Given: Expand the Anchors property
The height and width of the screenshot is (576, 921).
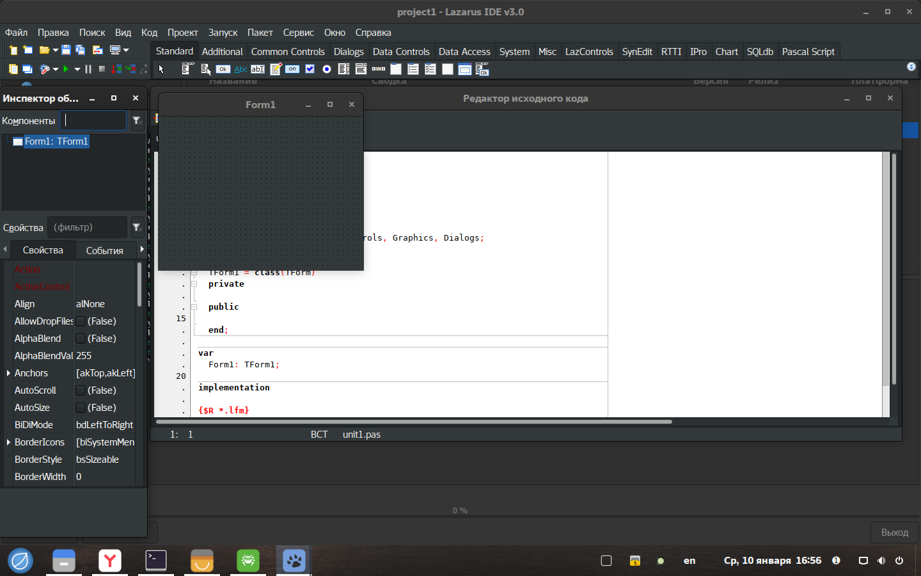Looking at the screenshot, I should [x=8, y=373].
